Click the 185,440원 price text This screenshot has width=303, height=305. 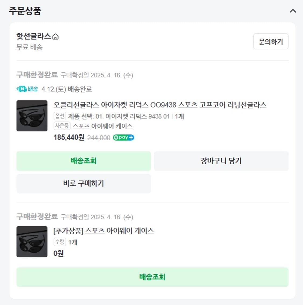coord(69,137)
